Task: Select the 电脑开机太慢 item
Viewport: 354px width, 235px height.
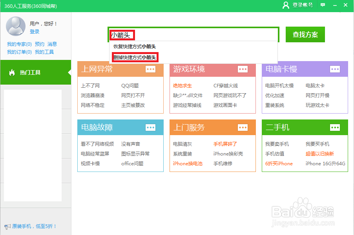Action: [x=279, y=86]
